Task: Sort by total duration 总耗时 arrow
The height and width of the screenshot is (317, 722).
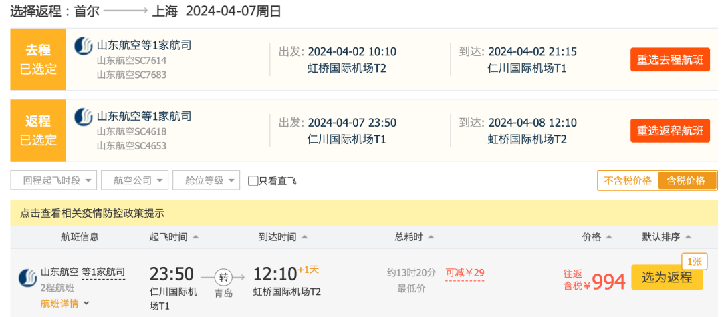Action: 431,237
